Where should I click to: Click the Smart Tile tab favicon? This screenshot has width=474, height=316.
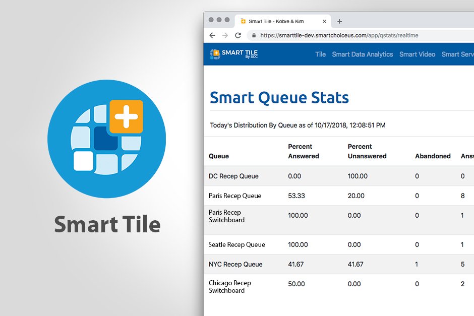(243, 21)
